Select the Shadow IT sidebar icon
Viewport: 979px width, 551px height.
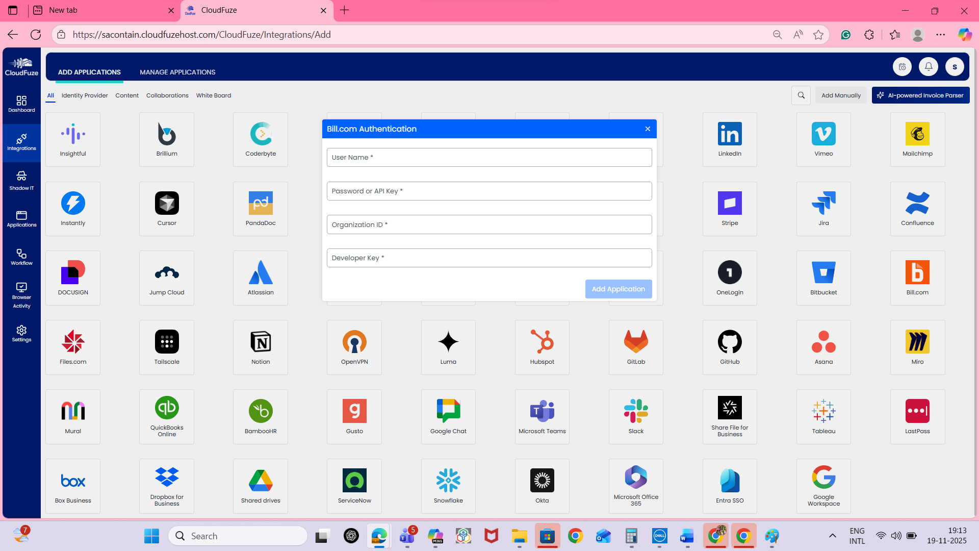pos(21,180)
